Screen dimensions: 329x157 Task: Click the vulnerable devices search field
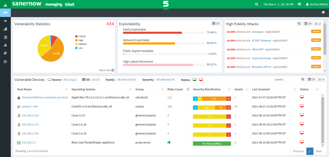pos(284,80)
